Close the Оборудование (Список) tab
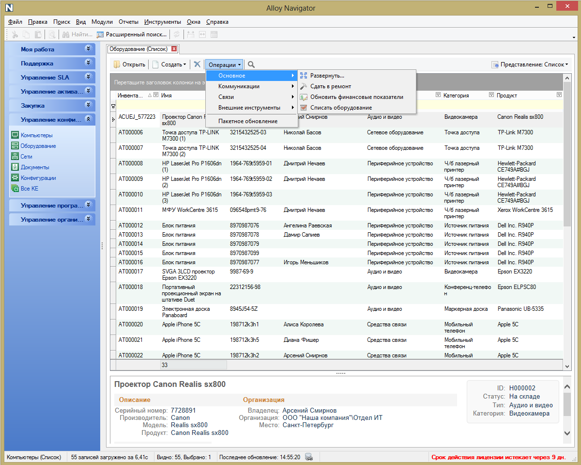Image resolution: width=581 pixels, height=465 pixels. click(x=174, y=49)
